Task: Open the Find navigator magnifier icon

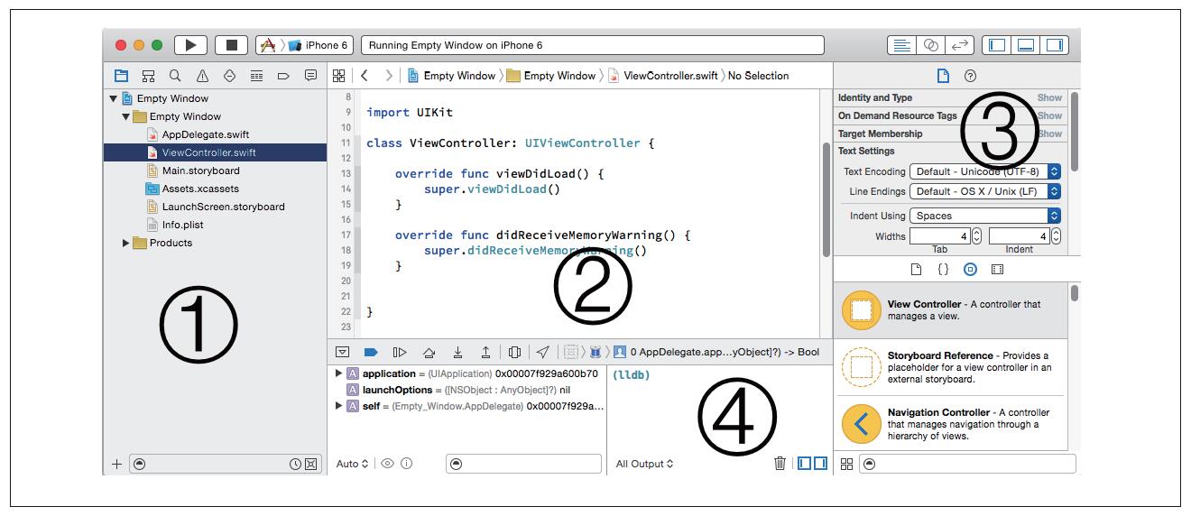Action: point(175,76)
